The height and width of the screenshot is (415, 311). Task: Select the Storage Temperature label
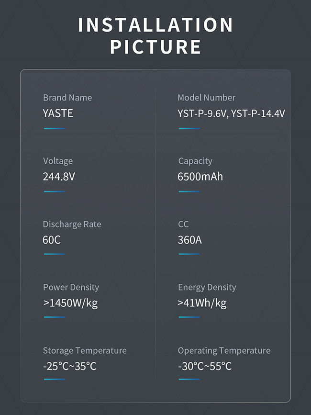click(x=85, y=350)
